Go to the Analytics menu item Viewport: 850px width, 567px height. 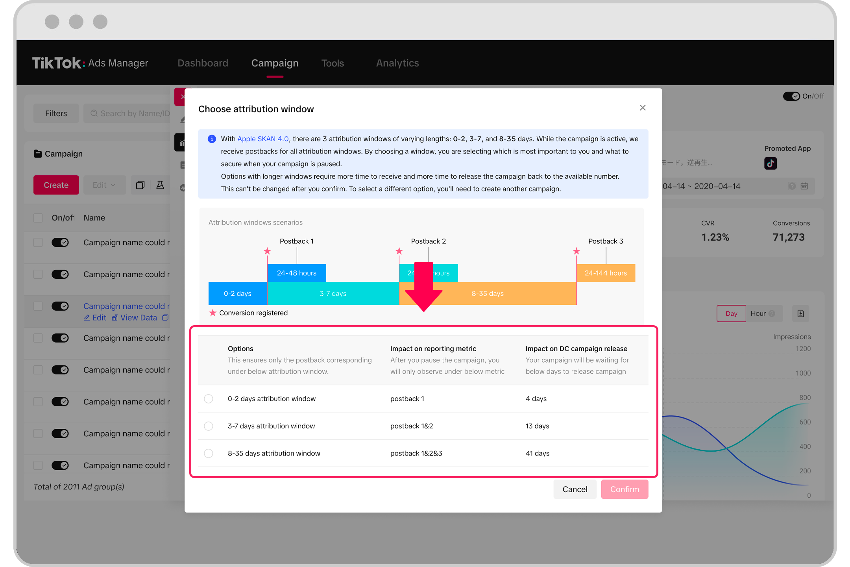pyautogui.click(x=397, y=63)
